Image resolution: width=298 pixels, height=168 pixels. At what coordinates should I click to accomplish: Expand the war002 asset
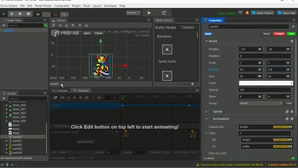[7, 145]
